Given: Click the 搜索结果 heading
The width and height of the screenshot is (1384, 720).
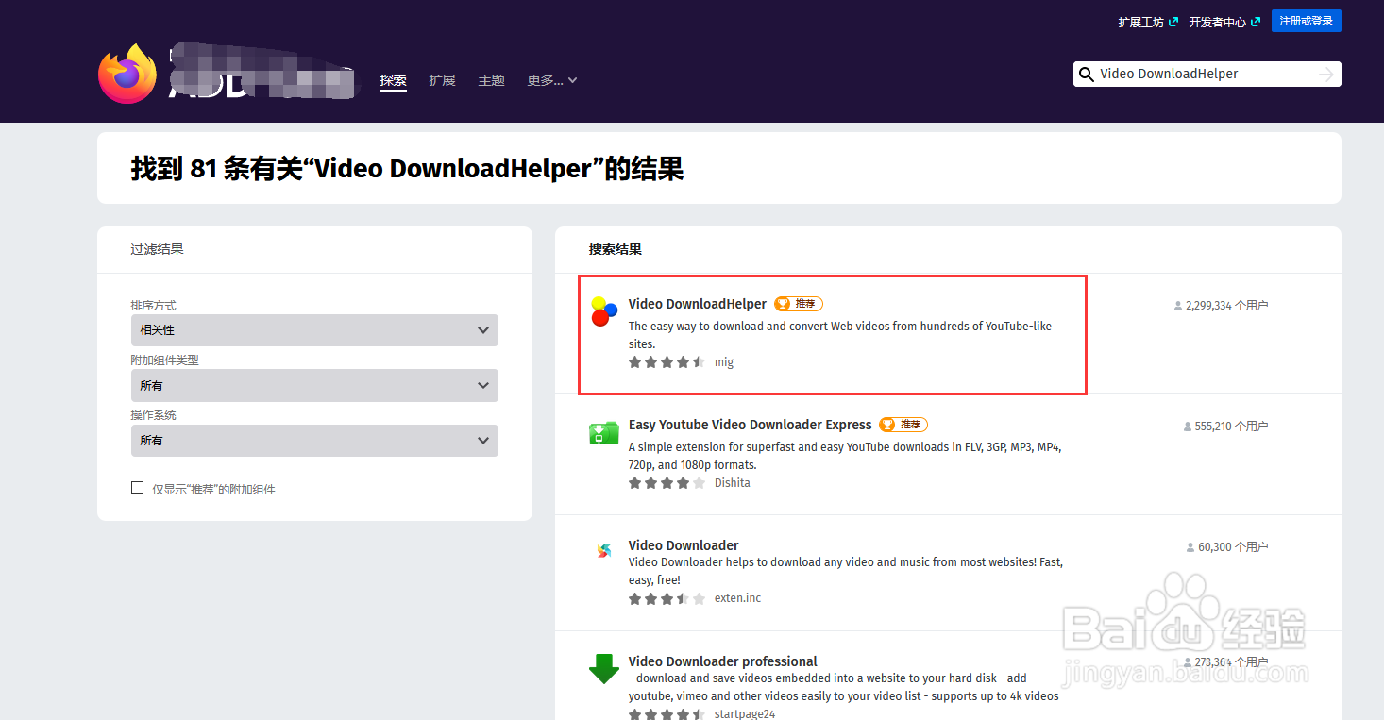Looking at the screenshot, I should tap(616, 249).
